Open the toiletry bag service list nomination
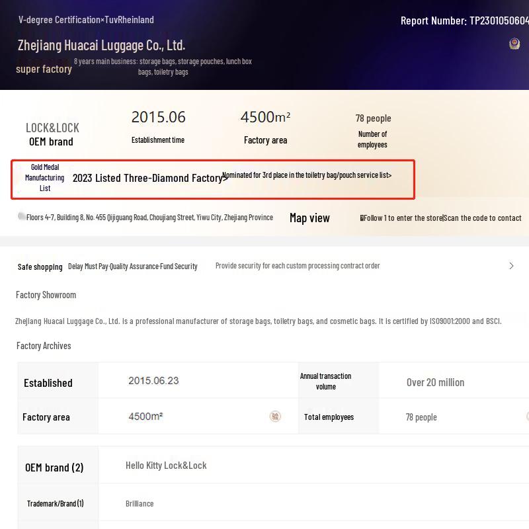This screenshot has height=529, width=529. (307, 175)
